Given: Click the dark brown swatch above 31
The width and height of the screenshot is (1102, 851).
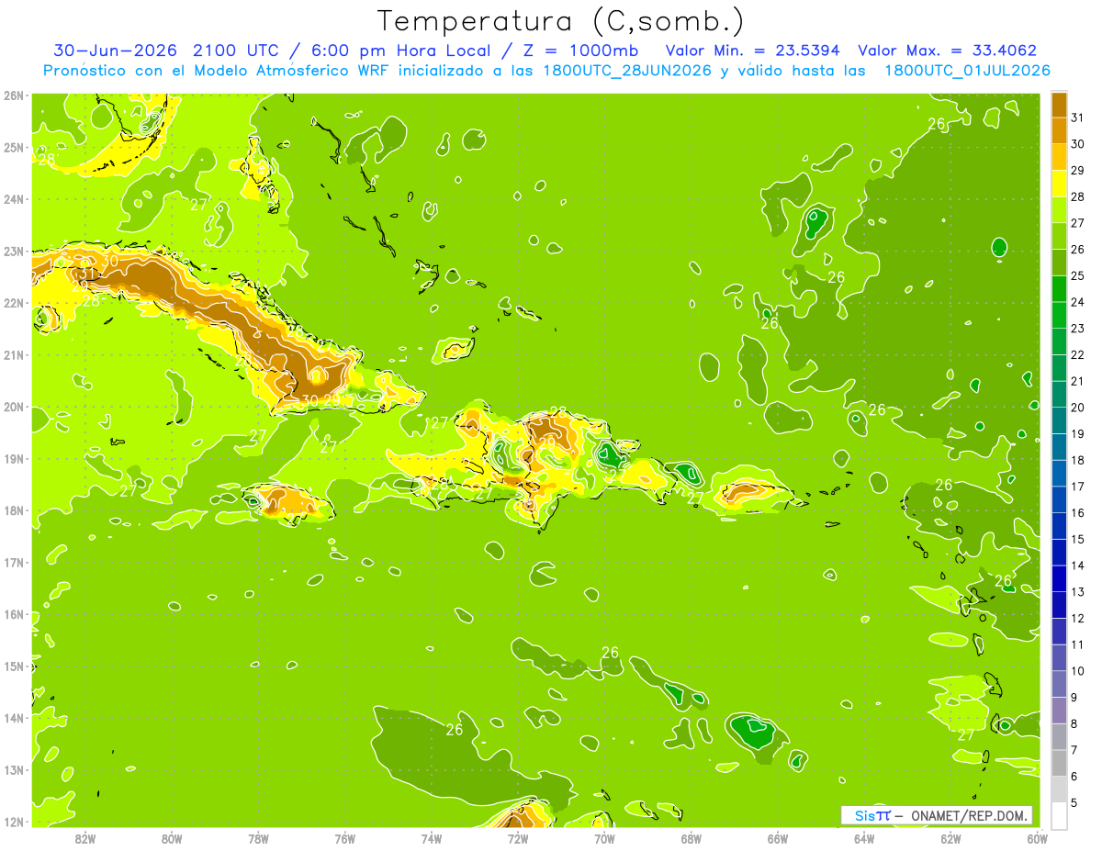Looking at the screenshot, I should (x=1059, y=105).
